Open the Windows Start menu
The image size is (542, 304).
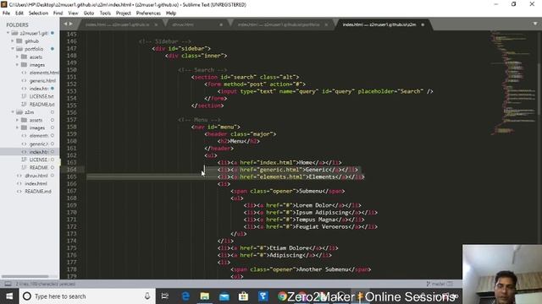[9, 296]
